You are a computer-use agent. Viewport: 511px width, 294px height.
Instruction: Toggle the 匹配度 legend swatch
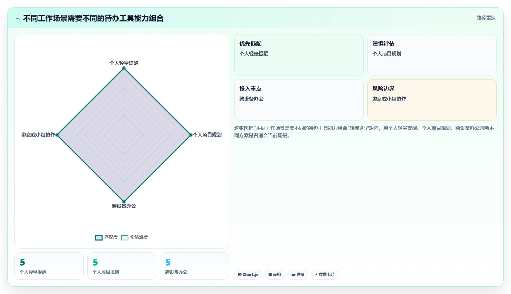(99, 237)
